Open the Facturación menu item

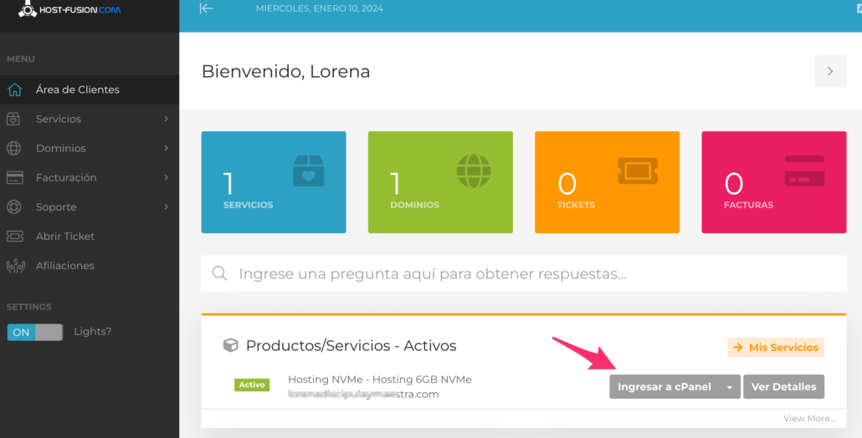[90, 177]
